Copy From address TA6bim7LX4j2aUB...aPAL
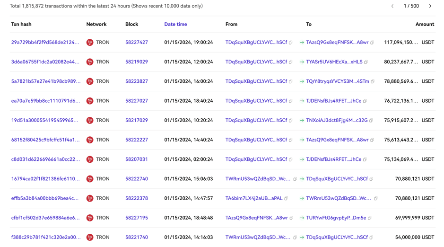 point(286,199)
